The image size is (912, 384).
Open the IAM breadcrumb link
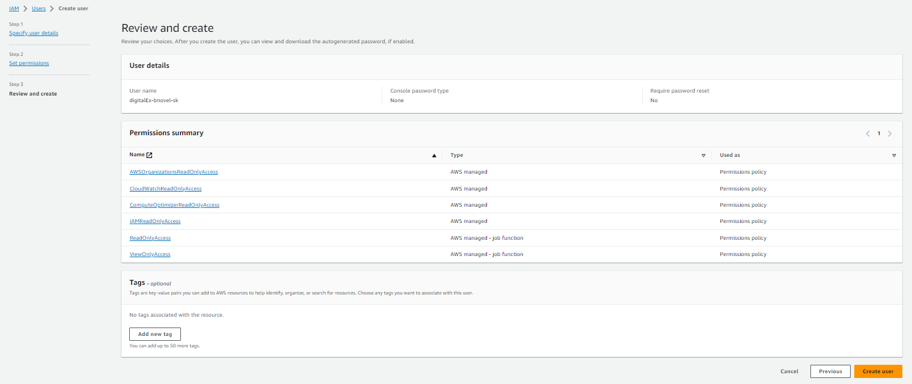tap(14, 8)
